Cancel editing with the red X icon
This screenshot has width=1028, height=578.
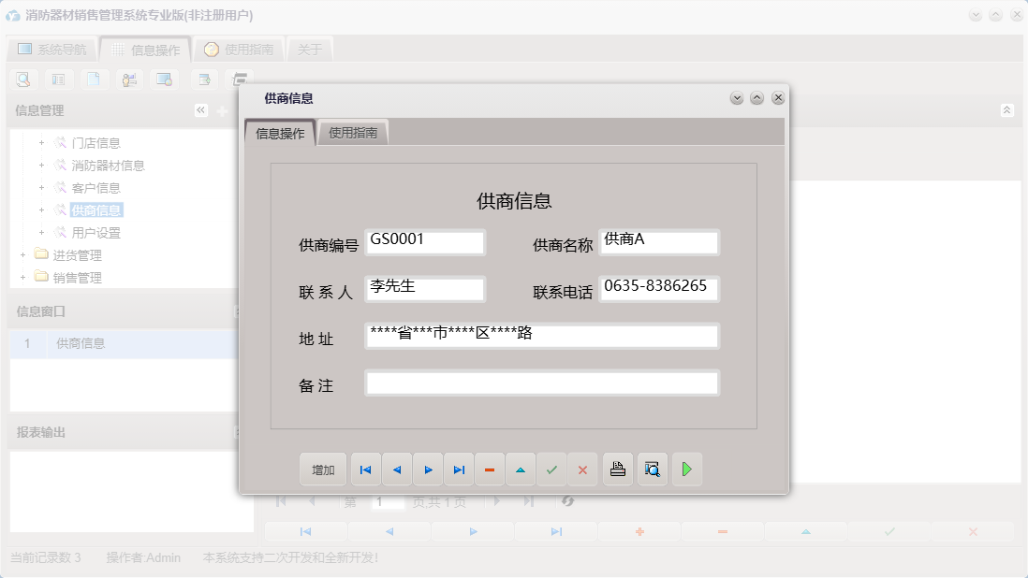point(582,469)
